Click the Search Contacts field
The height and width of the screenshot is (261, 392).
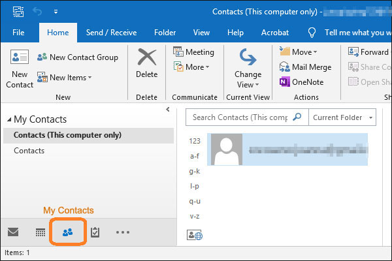[x=240, y=117]
